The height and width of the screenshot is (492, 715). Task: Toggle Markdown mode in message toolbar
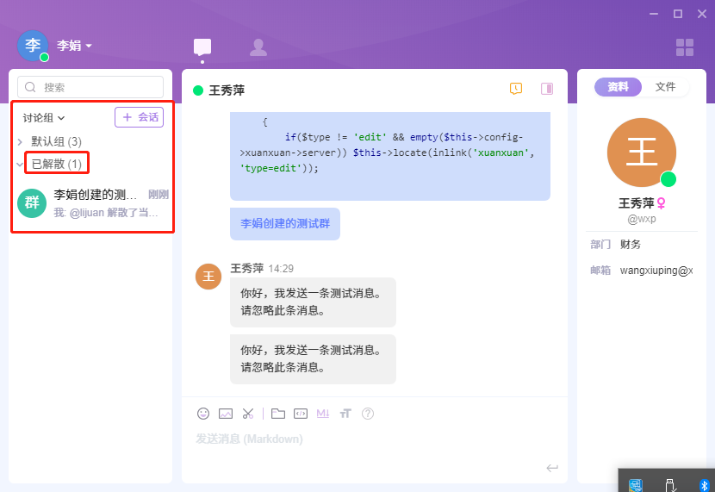323,414
